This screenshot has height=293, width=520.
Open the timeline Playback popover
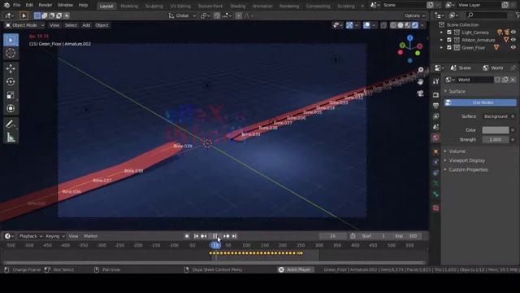tap(31, 236)
